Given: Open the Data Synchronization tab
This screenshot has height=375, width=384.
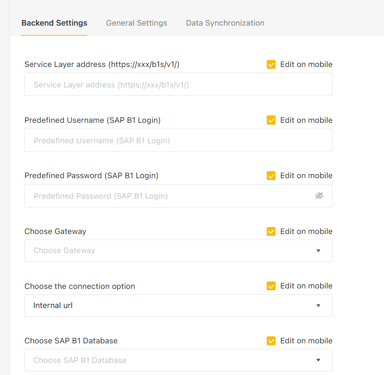Looking at the screenshot, I should pos(225,23).
